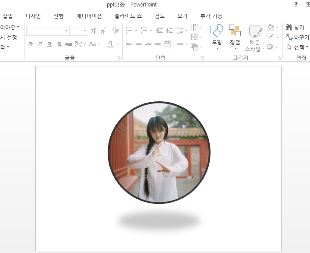Open the 보기 tab

click(182, 16)
